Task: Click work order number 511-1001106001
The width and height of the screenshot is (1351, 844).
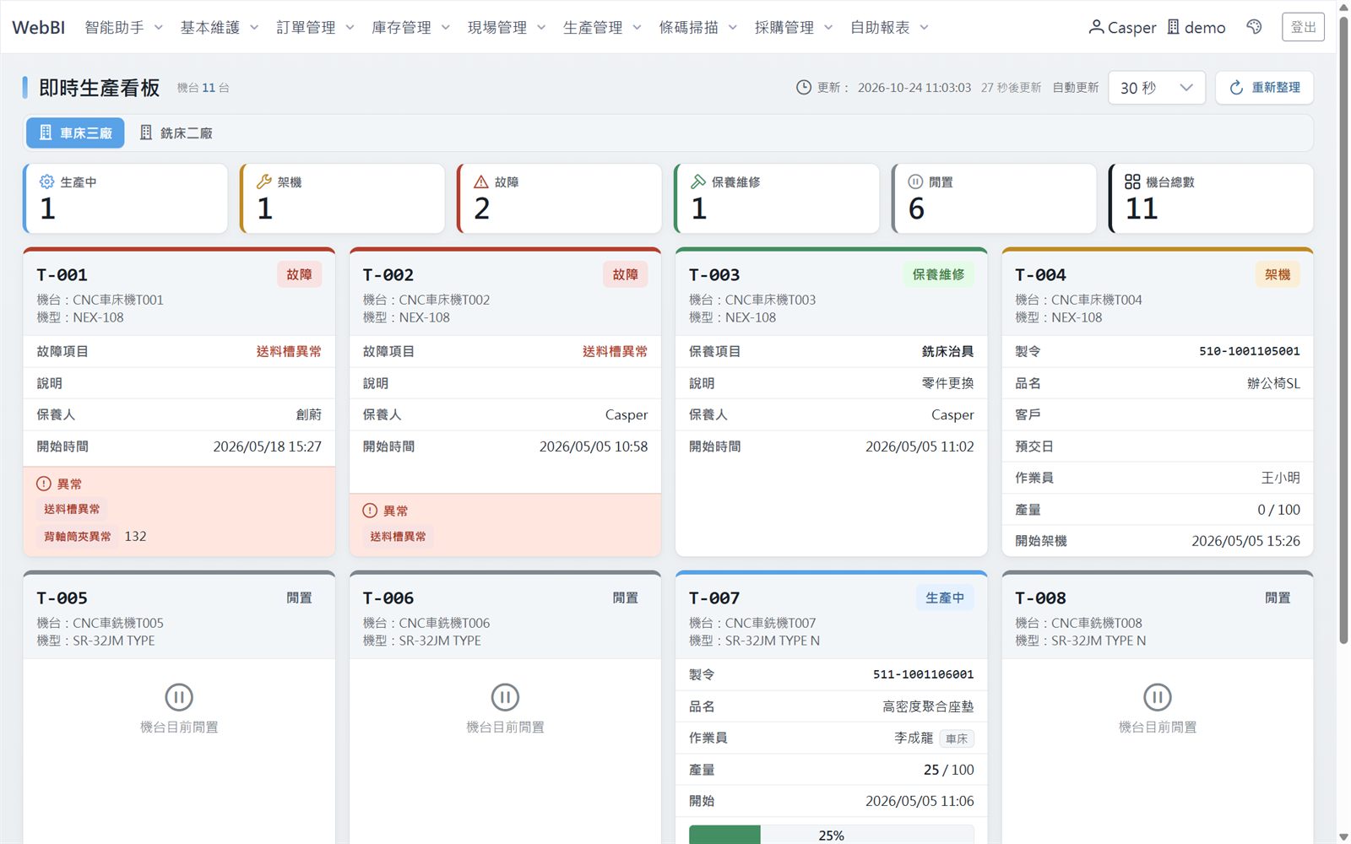Action: click(923, 674)
